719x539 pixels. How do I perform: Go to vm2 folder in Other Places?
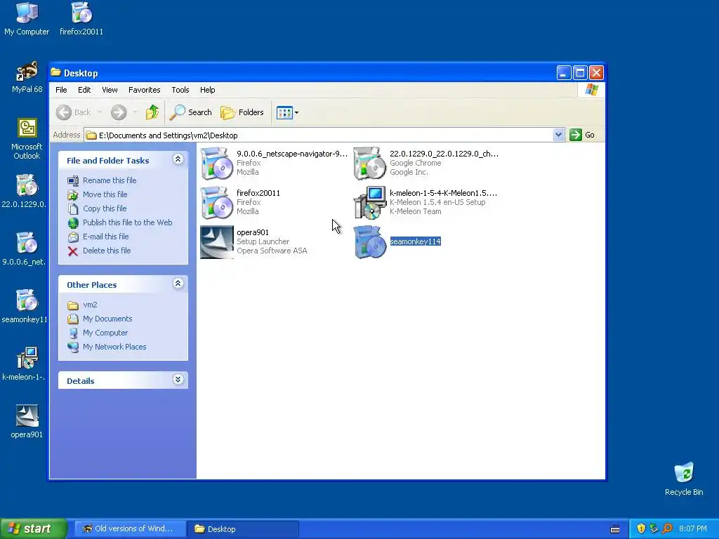coord(90,305)
